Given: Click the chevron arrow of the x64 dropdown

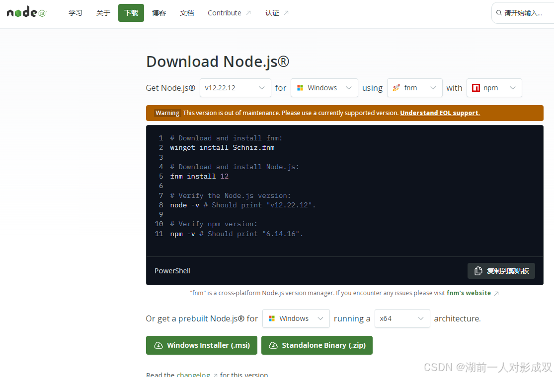Looking at the screenshot, I should 421,318.
